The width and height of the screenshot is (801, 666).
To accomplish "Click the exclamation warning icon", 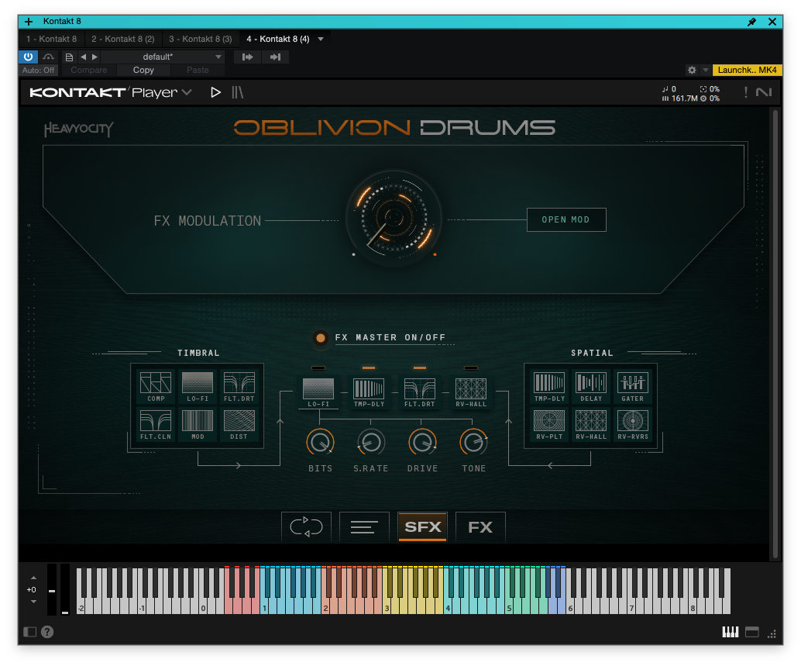I will [x=746, y=92].
